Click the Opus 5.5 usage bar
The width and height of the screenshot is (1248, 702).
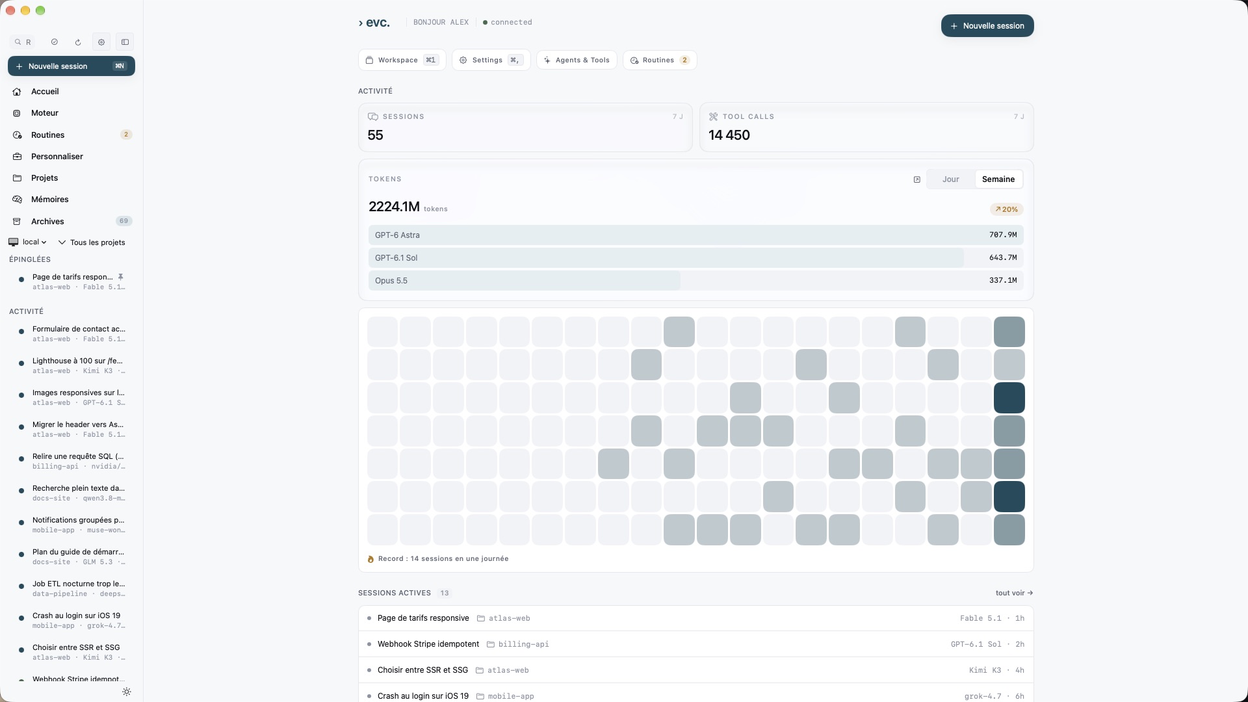[695, 281]
